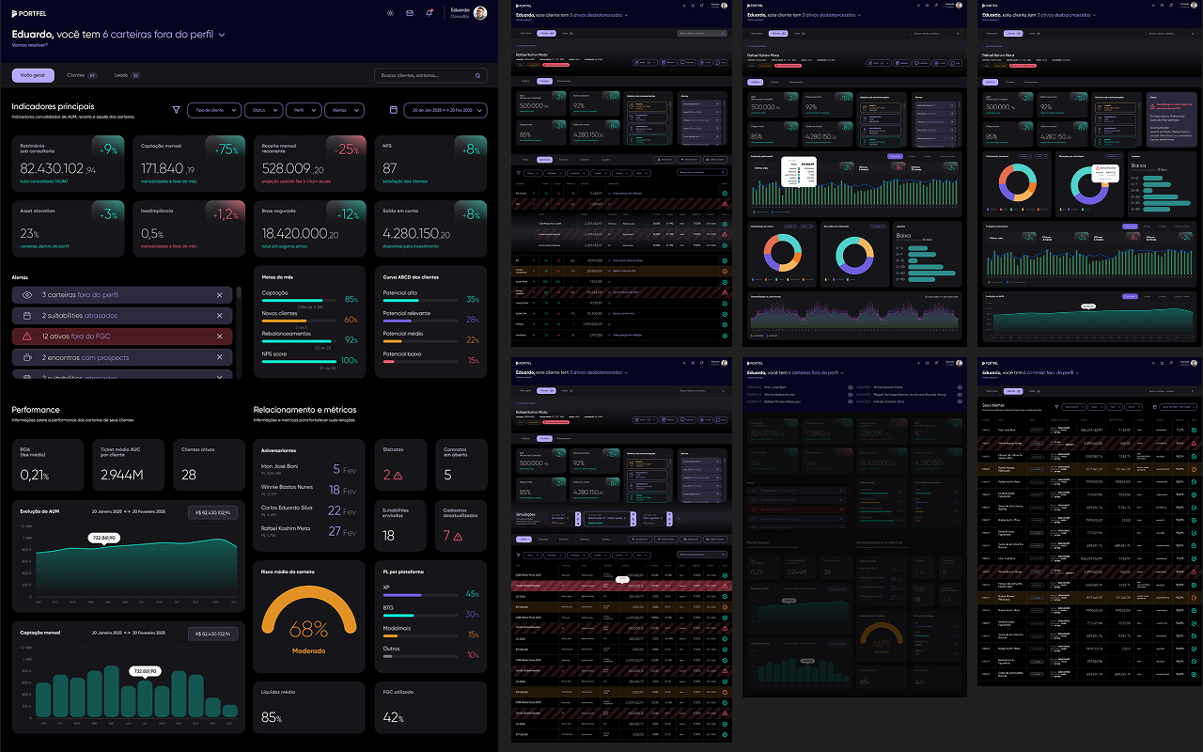Open the Status filter dropdown
Viewport: 1203px width, 752px height.
(263, 110)
